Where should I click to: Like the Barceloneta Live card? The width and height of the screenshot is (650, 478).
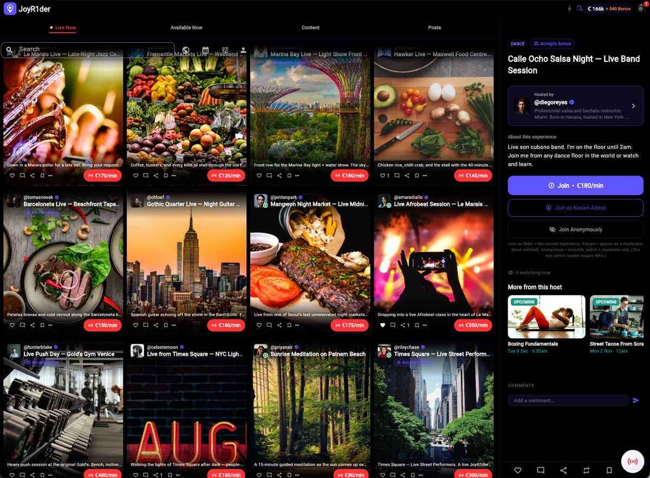12,325
